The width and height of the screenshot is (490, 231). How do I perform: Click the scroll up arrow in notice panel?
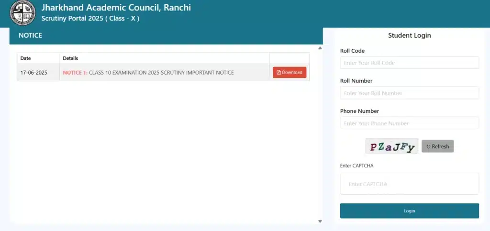click(x=320, y=48)
